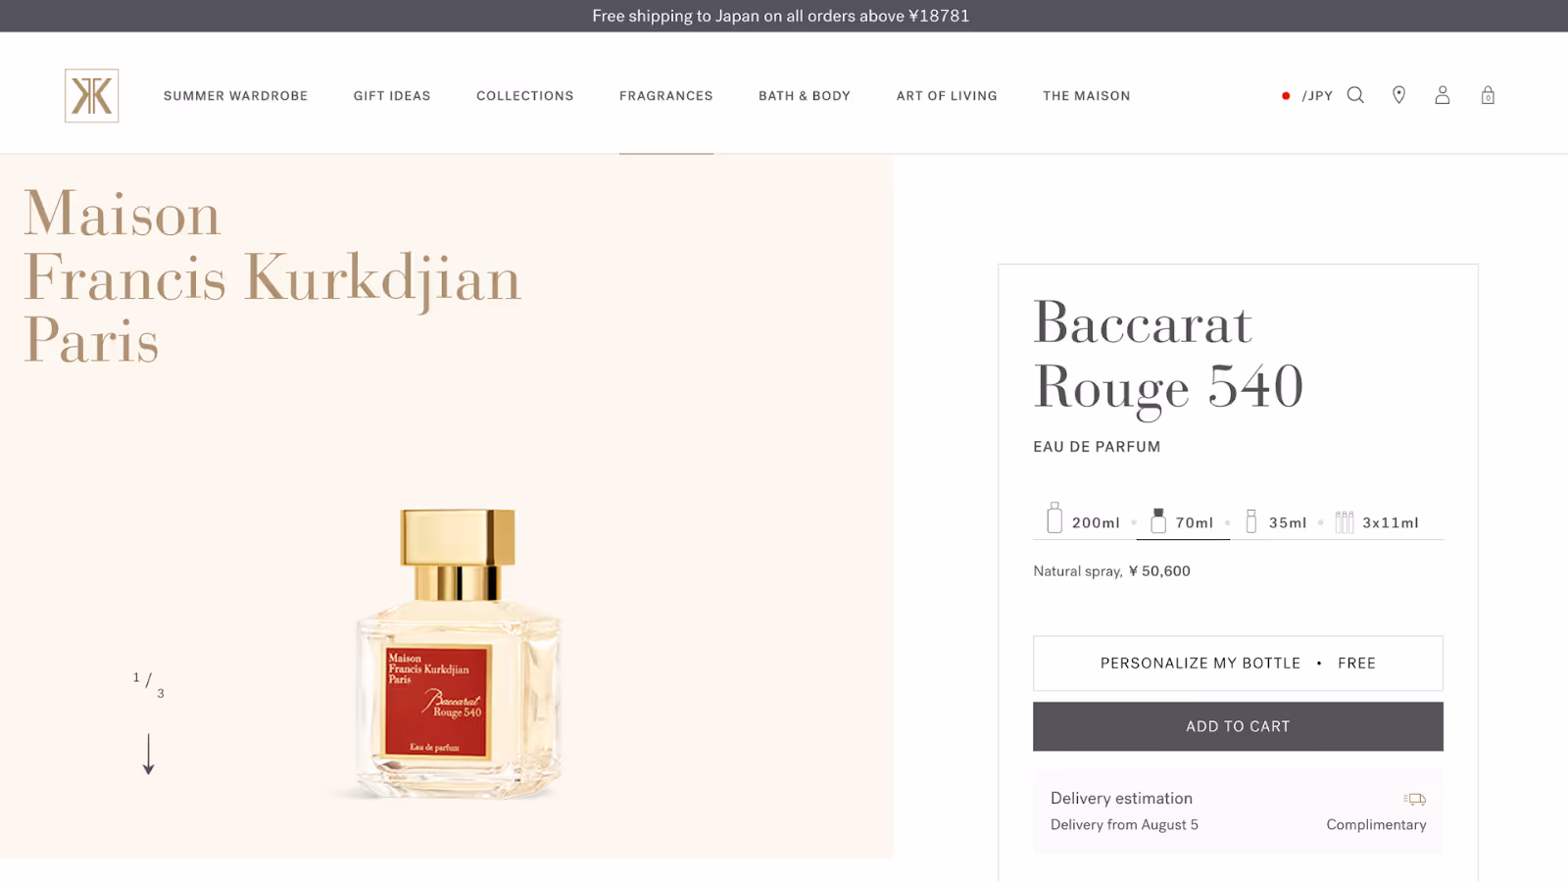Select the 70ml bottle size
This screenshot has height=882, width=1568.
(x=1183, y=520)
